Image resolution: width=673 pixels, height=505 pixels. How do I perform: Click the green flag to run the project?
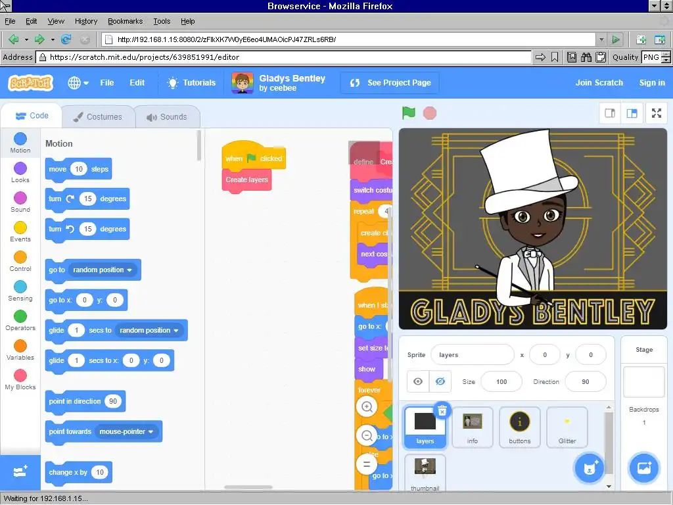coord(409,113)
